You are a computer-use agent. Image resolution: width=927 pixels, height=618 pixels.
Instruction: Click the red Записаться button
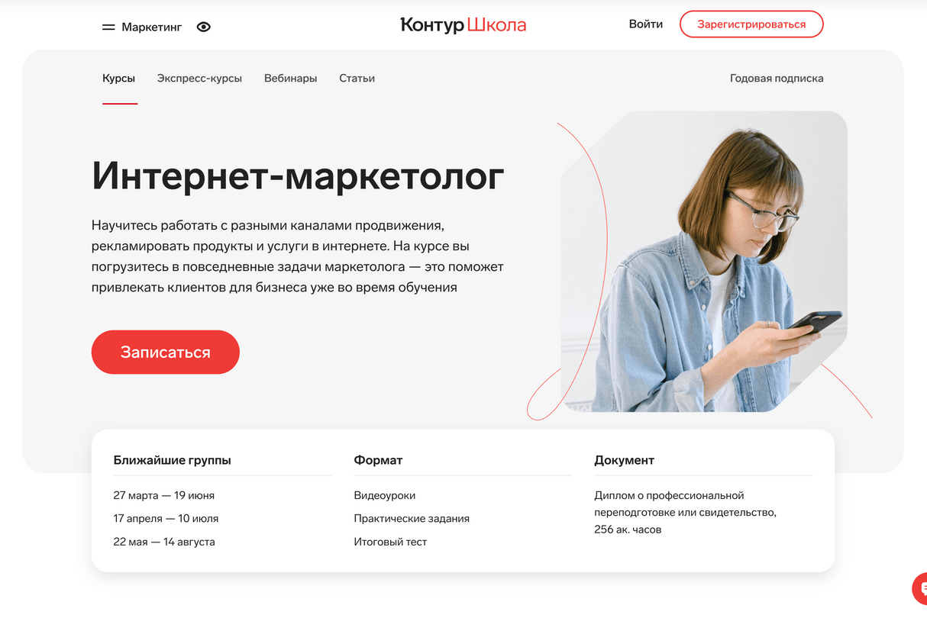coord(165,352)
